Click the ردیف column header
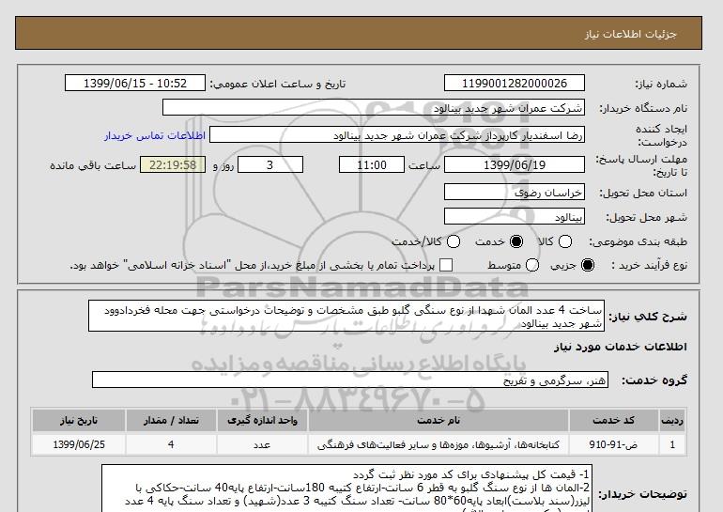Screen dimensions: 723x512 pyautogui.click(x=672, y=420)
